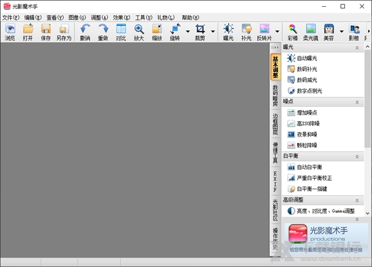The width and height of the screenshot is (372, 267).
Task: Open the 效果 menu
Action: click(121, 17)
